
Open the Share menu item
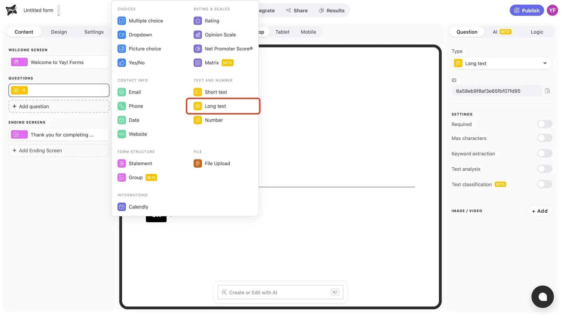[x=297, y=10]
